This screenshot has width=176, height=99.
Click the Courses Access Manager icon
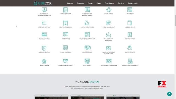tap(87, 35)
